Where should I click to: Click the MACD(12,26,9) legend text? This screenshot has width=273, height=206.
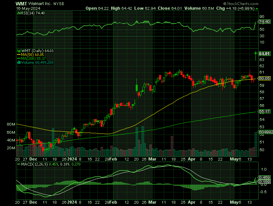[34, 164]
